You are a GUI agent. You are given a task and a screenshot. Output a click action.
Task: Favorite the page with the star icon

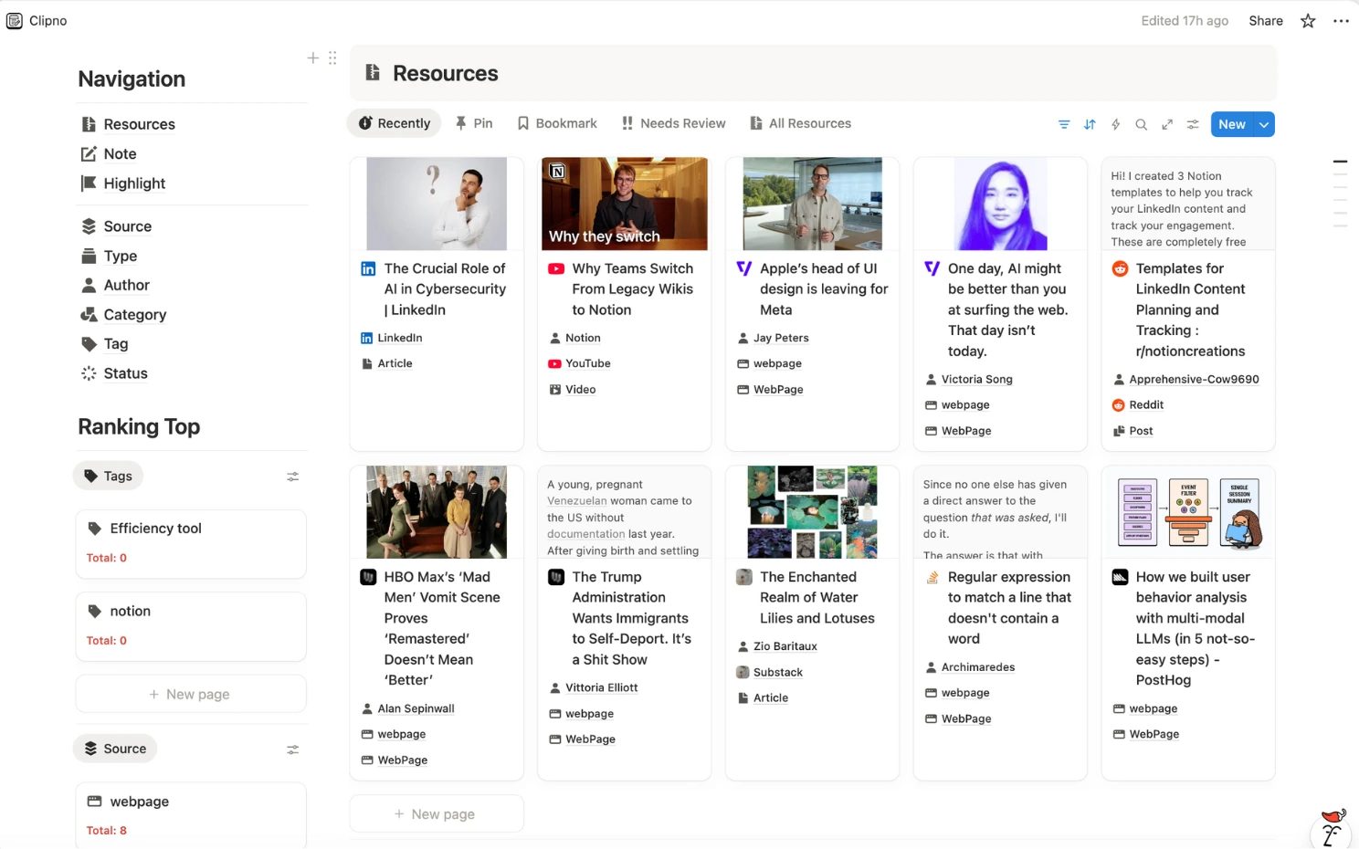click(1308, 21)
